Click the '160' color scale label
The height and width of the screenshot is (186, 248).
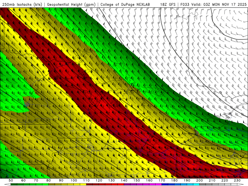(149, 180)
